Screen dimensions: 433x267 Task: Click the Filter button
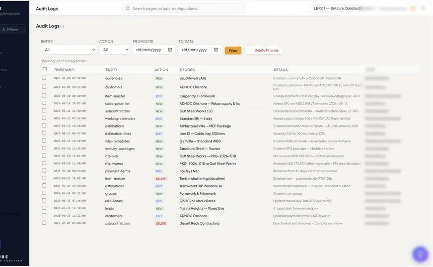[233, 50]
